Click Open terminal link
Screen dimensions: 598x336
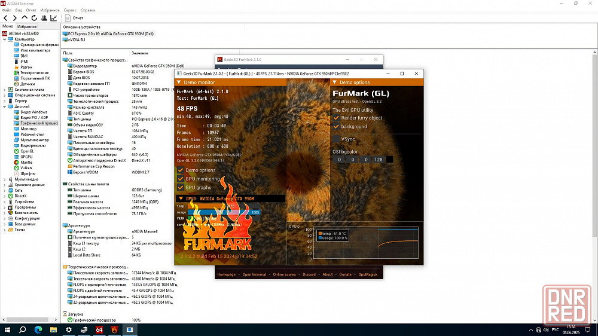coord(254,274)
